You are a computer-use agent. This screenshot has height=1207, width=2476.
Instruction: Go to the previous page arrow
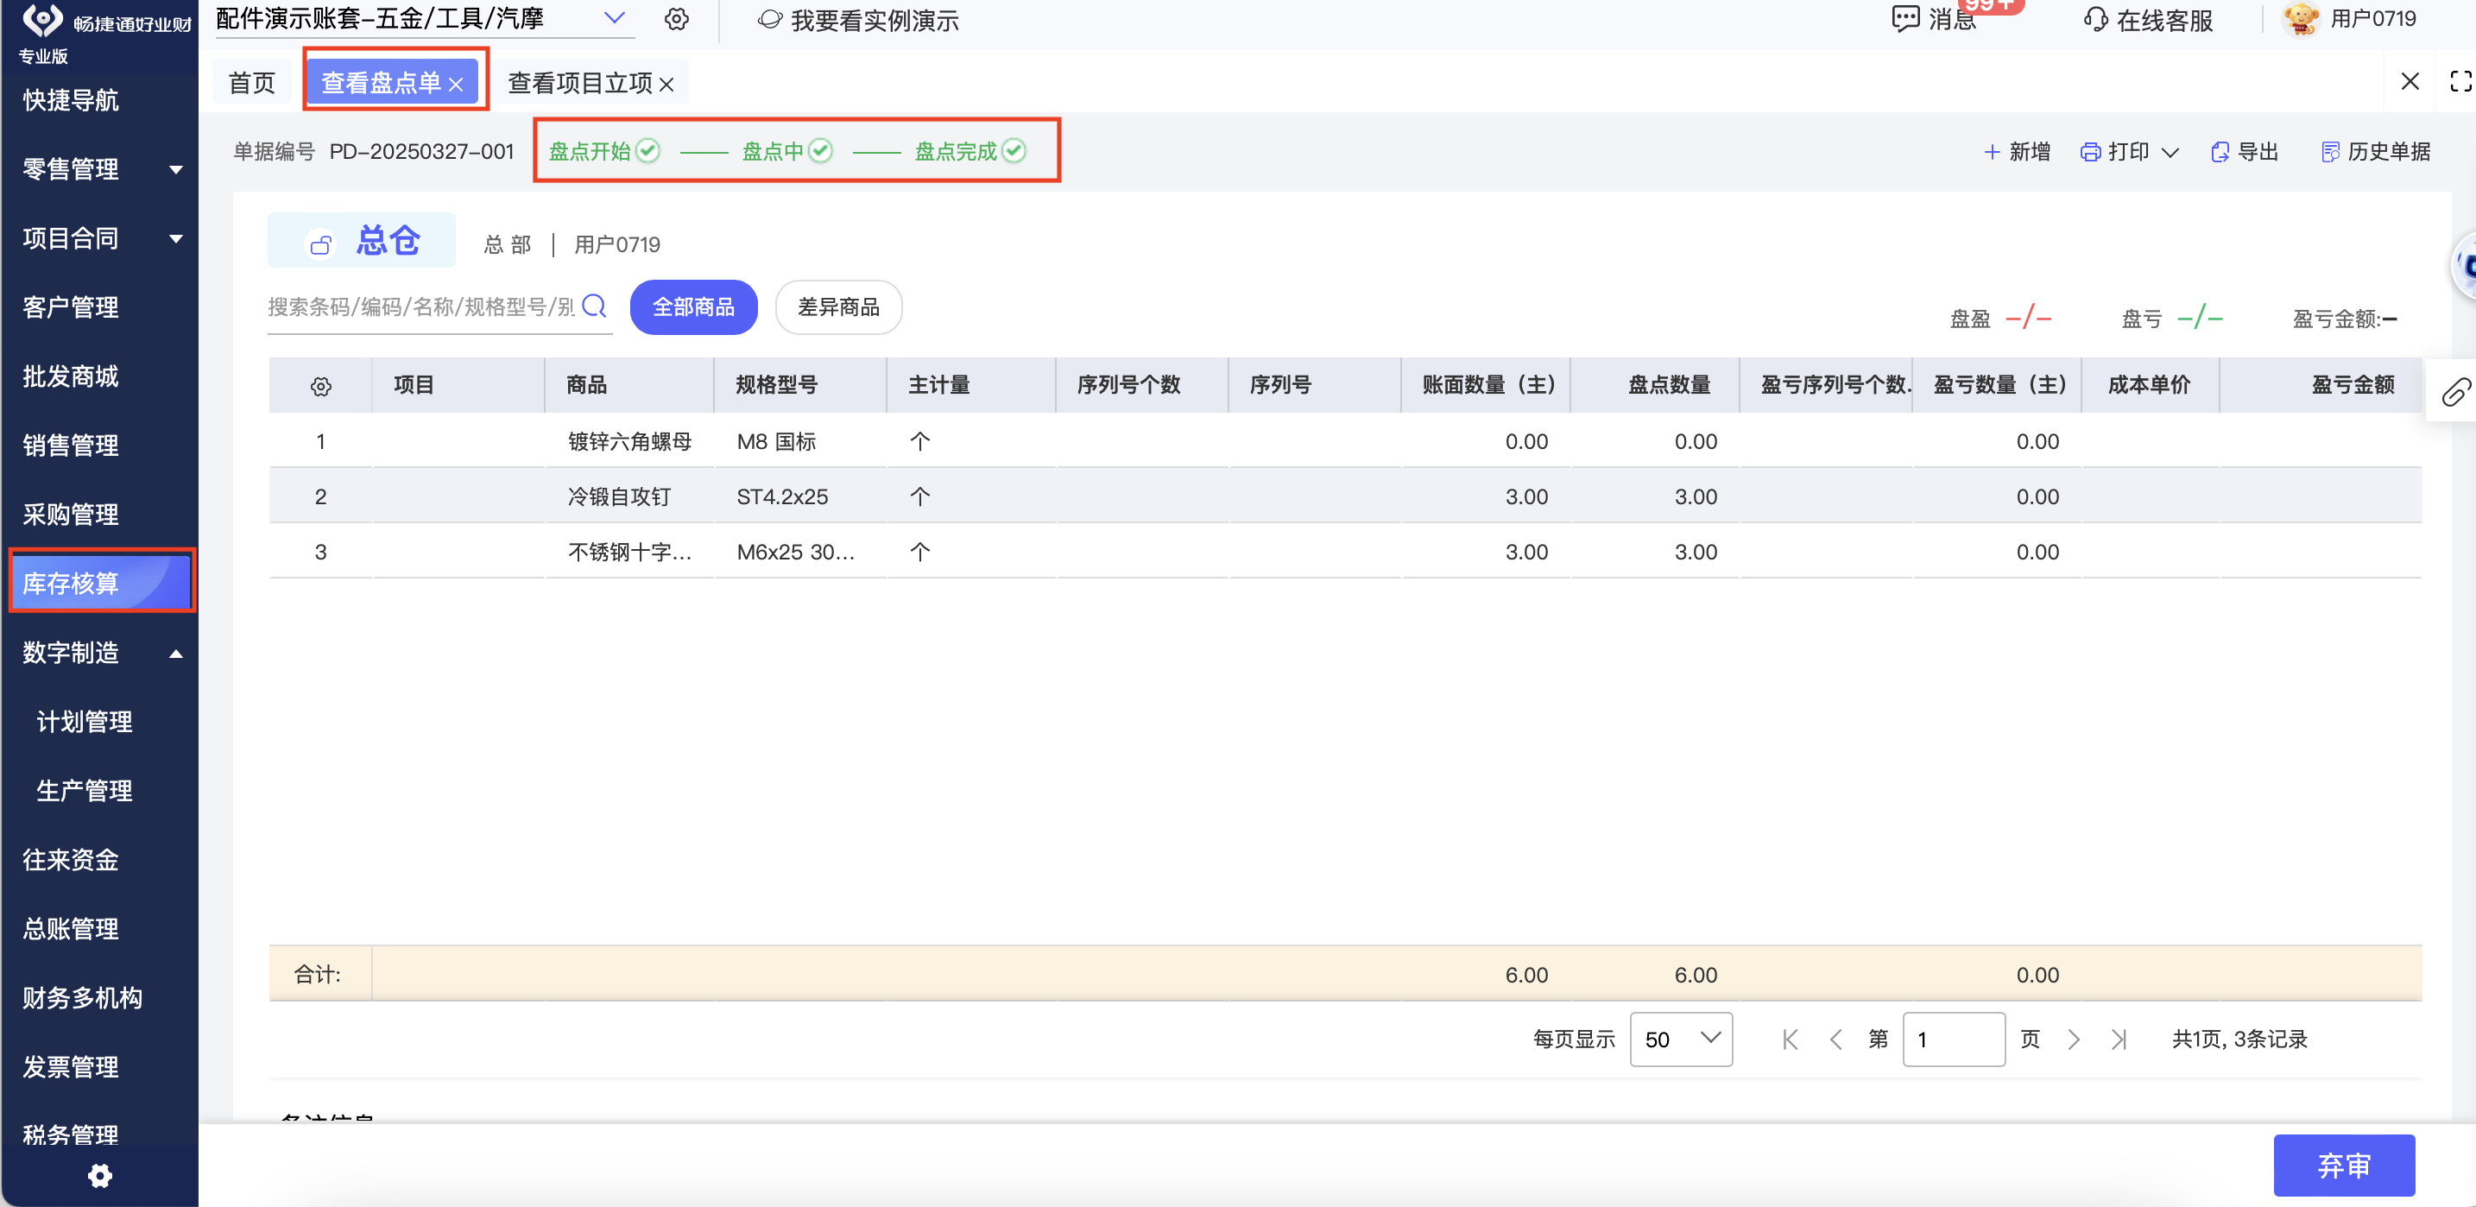click(x=1836, y=1039)
